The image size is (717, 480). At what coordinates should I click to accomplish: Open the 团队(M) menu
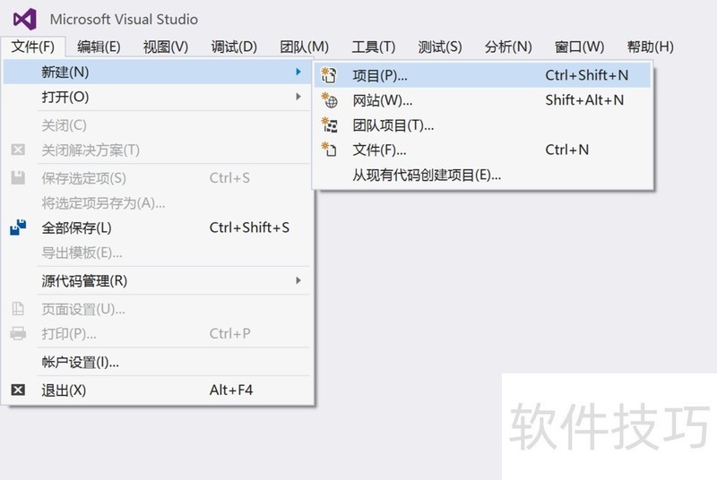(304, 47)
